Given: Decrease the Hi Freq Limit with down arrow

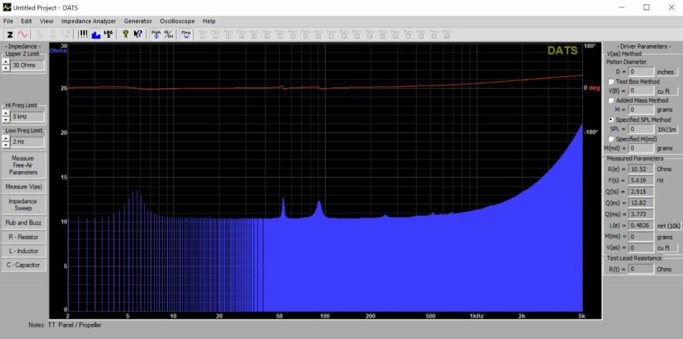Looking at the screenshot, I should pos(5,120).
